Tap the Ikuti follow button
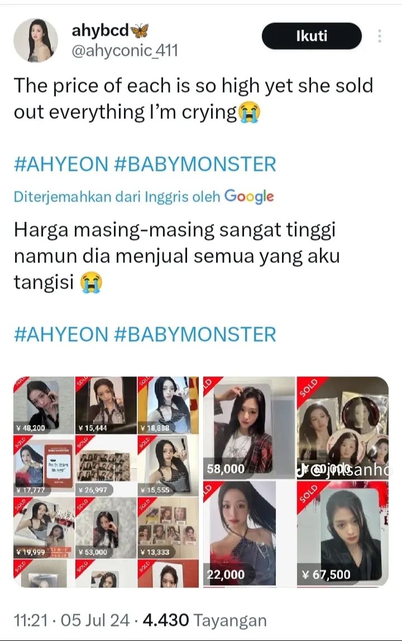Viewport: 402px width, 641px height. tap(312, 36)
